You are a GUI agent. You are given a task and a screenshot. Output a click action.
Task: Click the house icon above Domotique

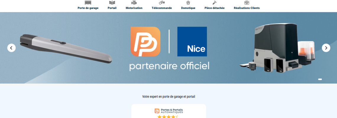(188, 3)
